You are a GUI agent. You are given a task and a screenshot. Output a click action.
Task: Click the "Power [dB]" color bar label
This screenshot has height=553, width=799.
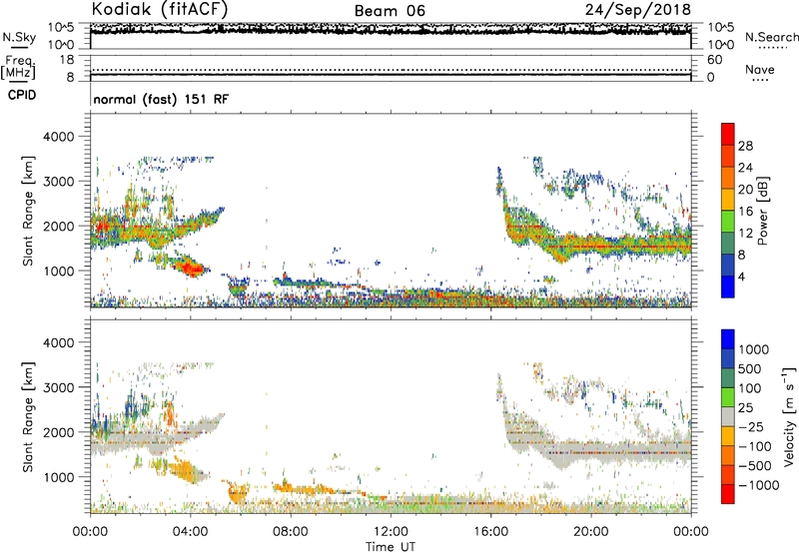[x=762, y=211]
